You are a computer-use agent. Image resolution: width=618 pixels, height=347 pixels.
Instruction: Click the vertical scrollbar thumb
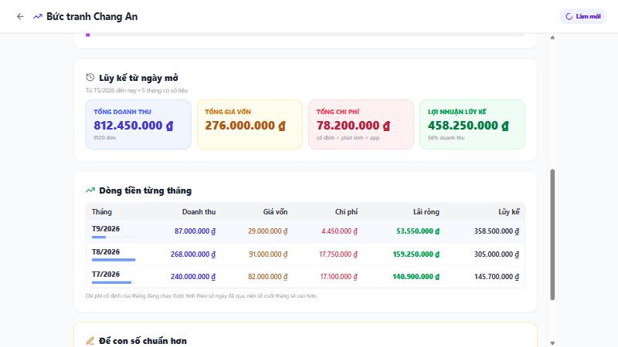coord(552,234)
